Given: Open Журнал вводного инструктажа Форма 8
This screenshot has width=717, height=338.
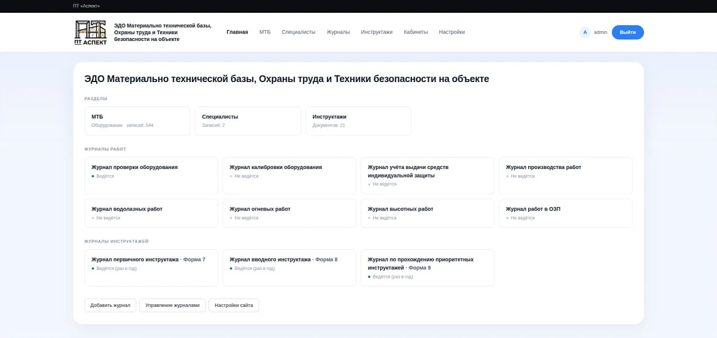Looking at the screenshot, I should pos(289,268).
